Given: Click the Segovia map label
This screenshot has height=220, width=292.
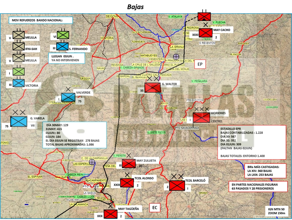Looking at the screenshot, I should 112,16.
